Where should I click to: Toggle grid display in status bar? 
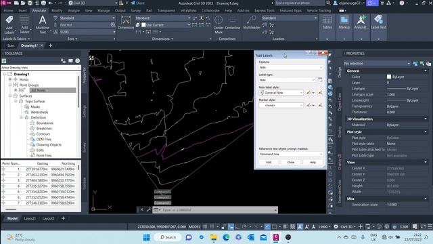(x=205, y=226)
